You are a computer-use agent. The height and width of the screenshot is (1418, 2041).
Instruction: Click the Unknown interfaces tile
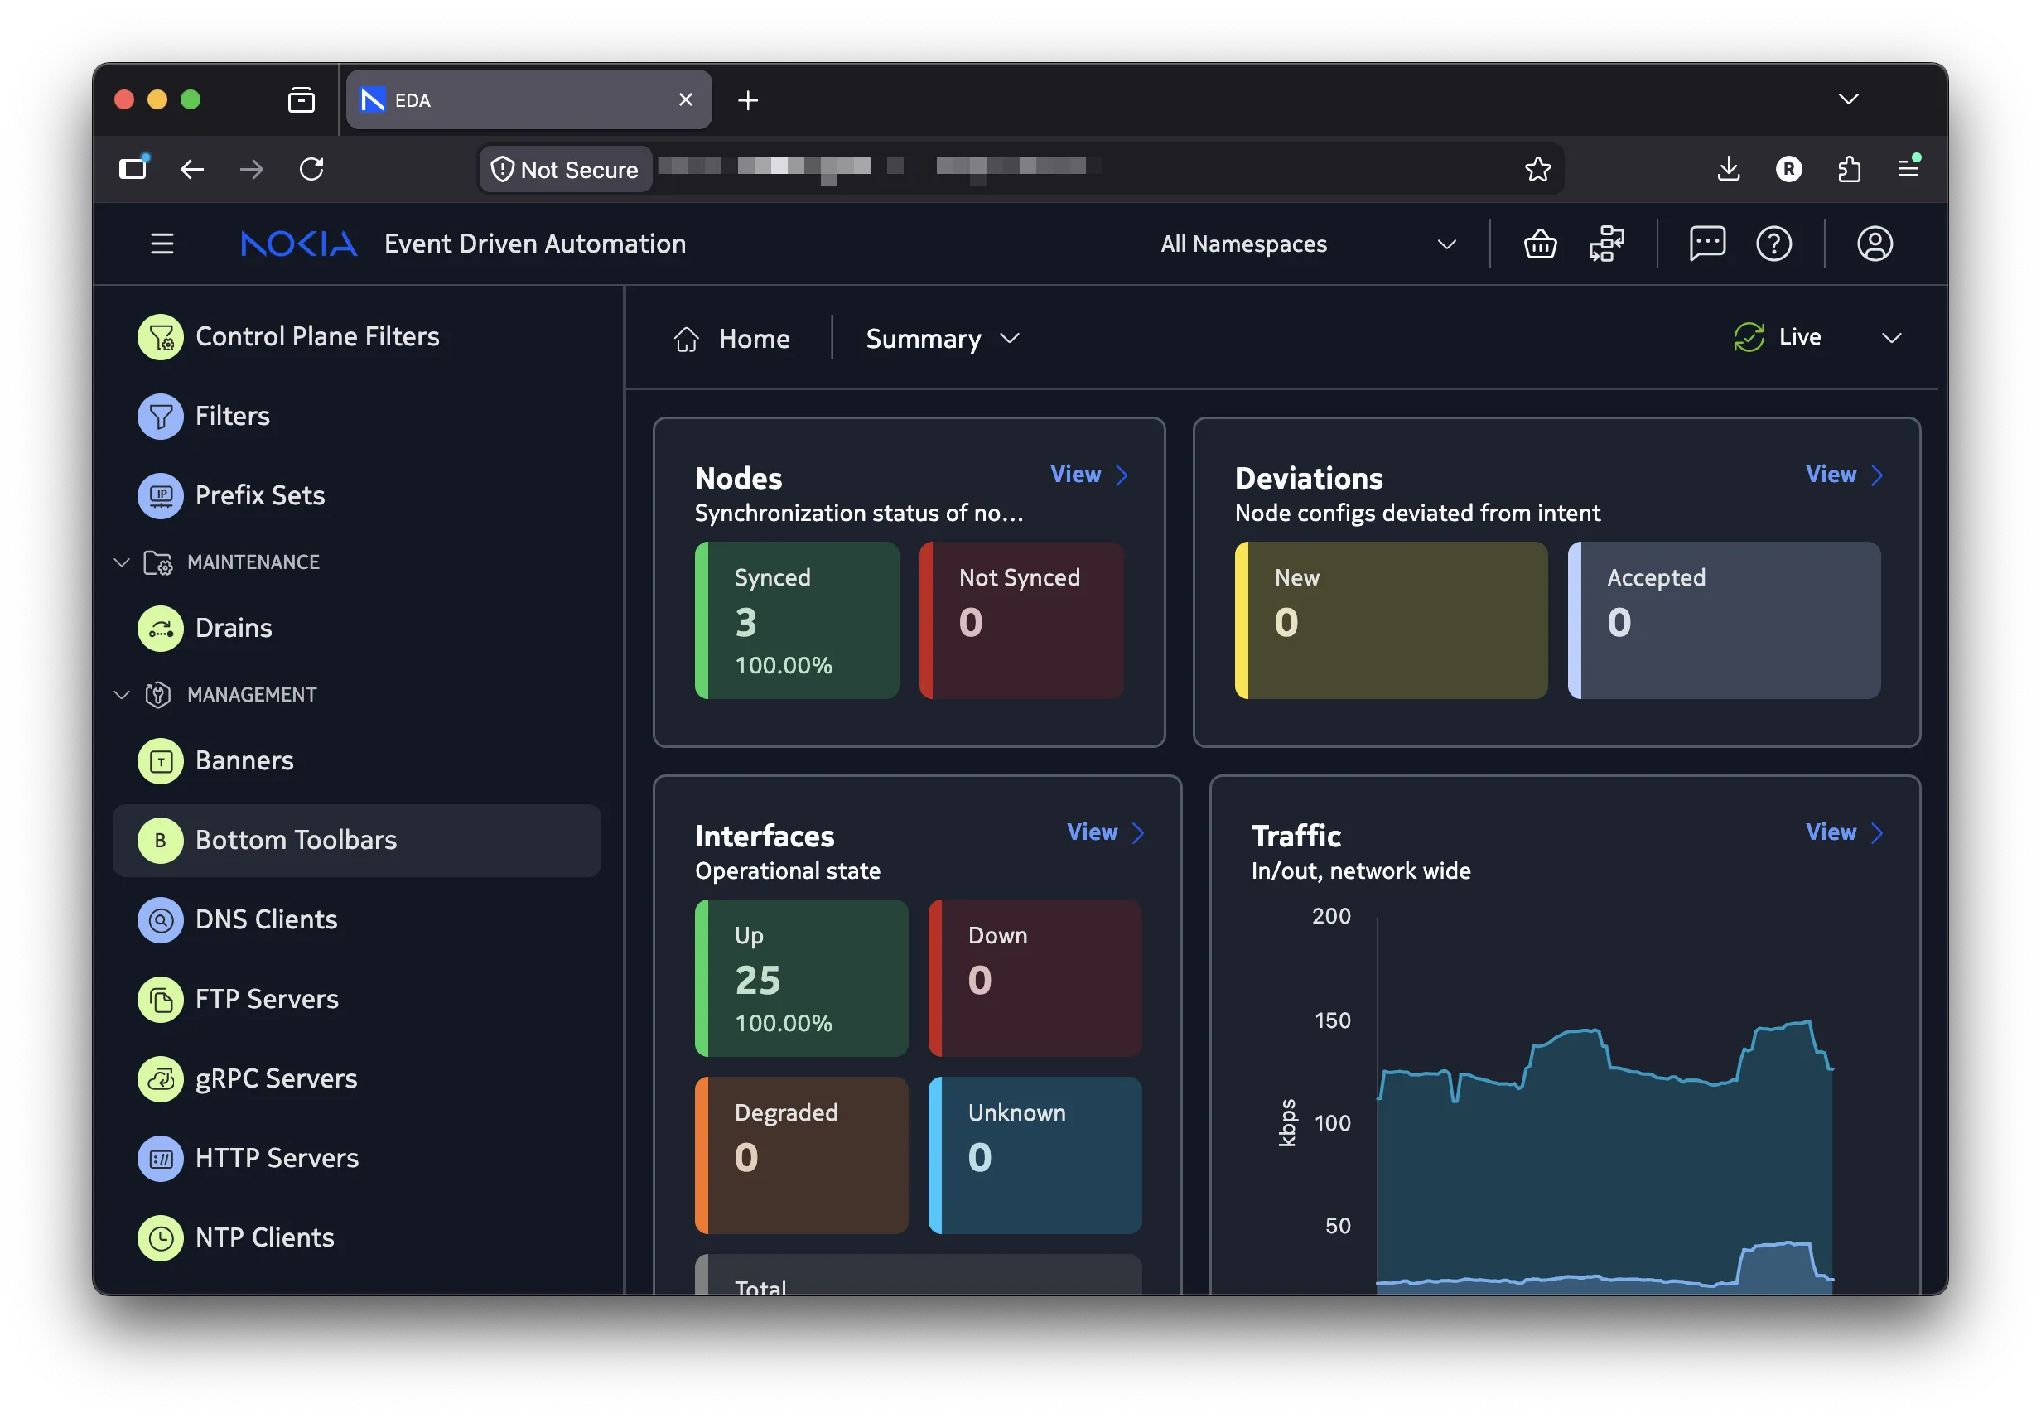1035,1155
